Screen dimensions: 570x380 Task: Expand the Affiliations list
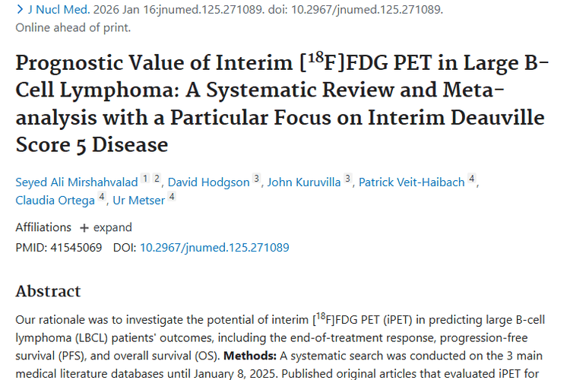pos(106,227)
